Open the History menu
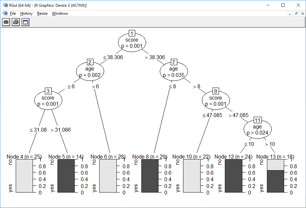This screenshot has height=208, width=306. [26, 13]
